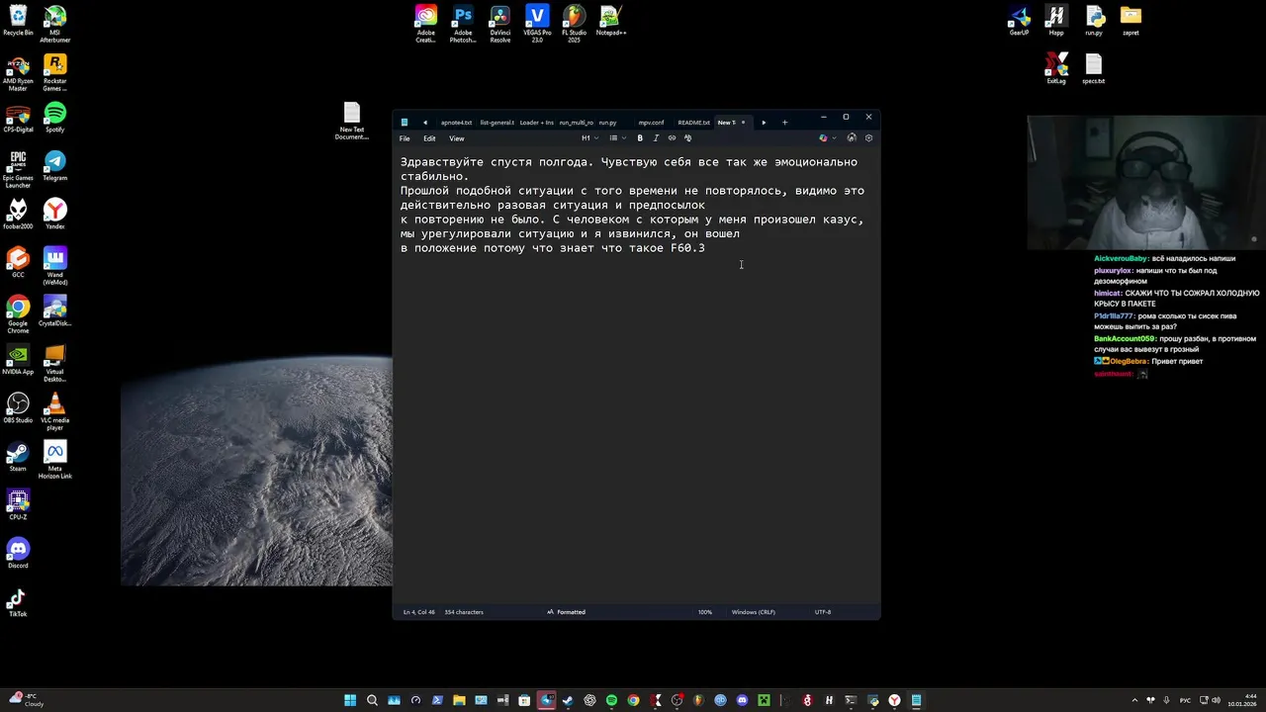Viewport: 1266px width, 712px height.
Task: Select the OBS Studio desktop icon
Action: pyautogui.click(x=18, y=408)
